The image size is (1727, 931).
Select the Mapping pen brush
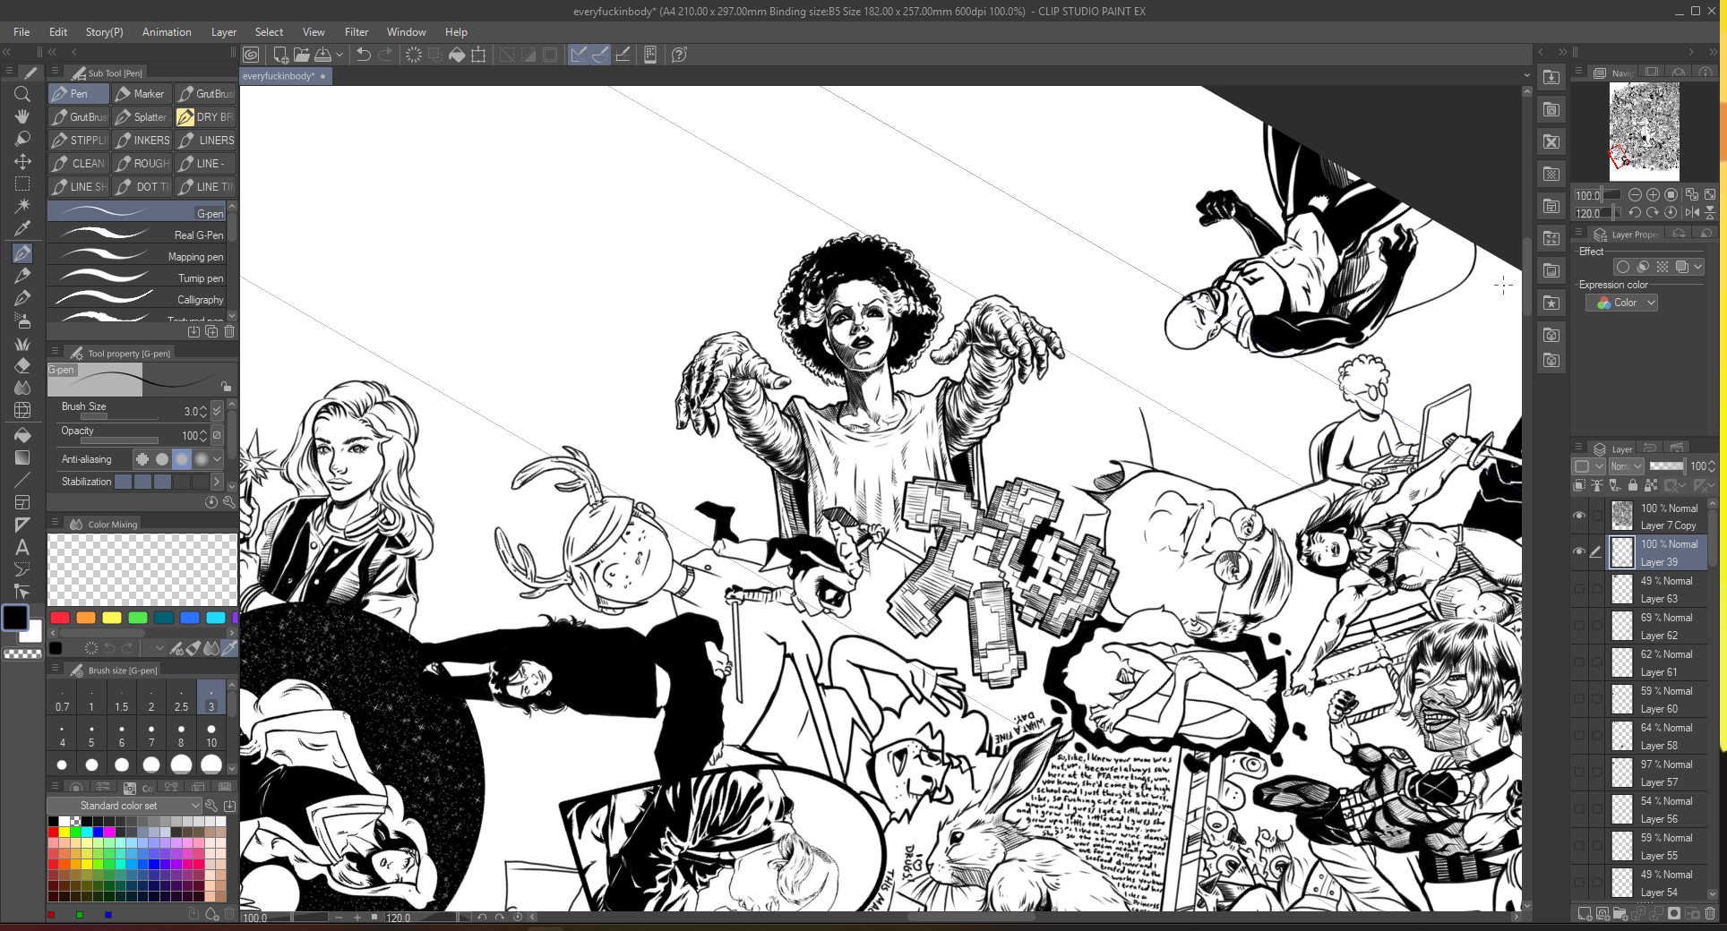click(140, 257)
